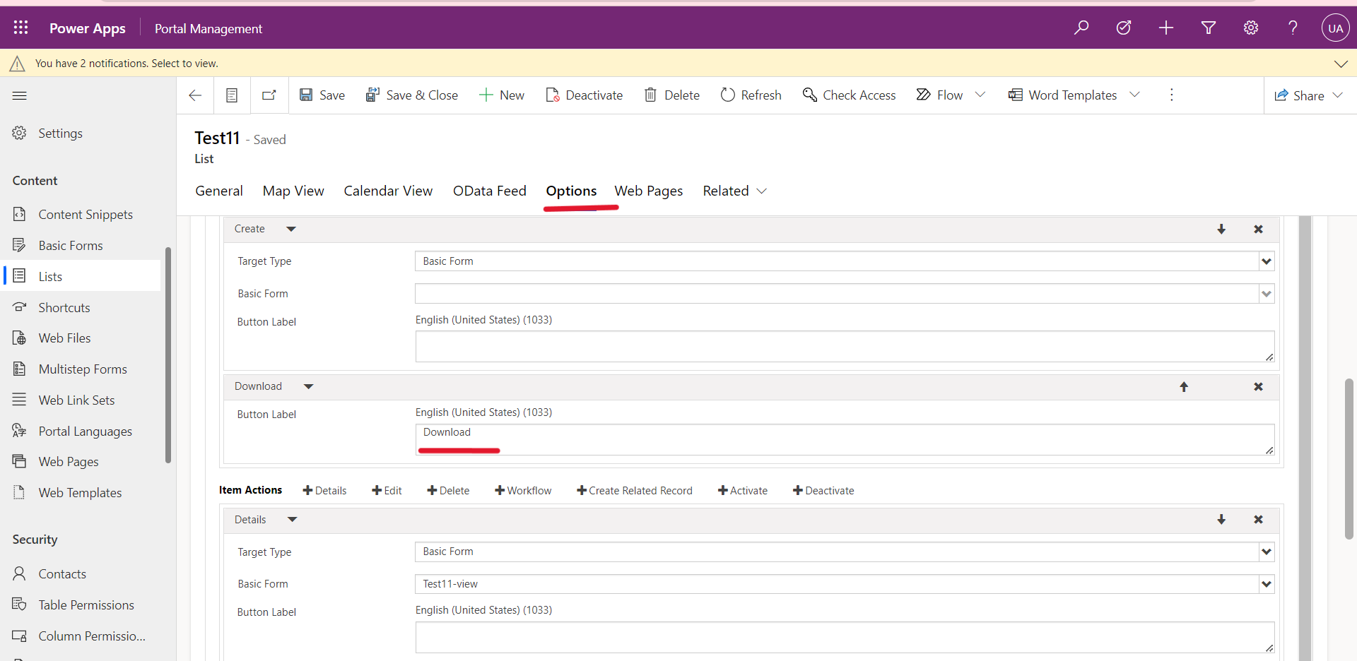Open the Related tab dropdown
1357x661 pixels.
point(735,191)
